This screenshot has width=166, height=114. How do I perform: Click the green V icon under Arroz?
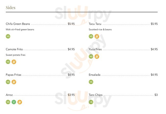click(14, 102)
